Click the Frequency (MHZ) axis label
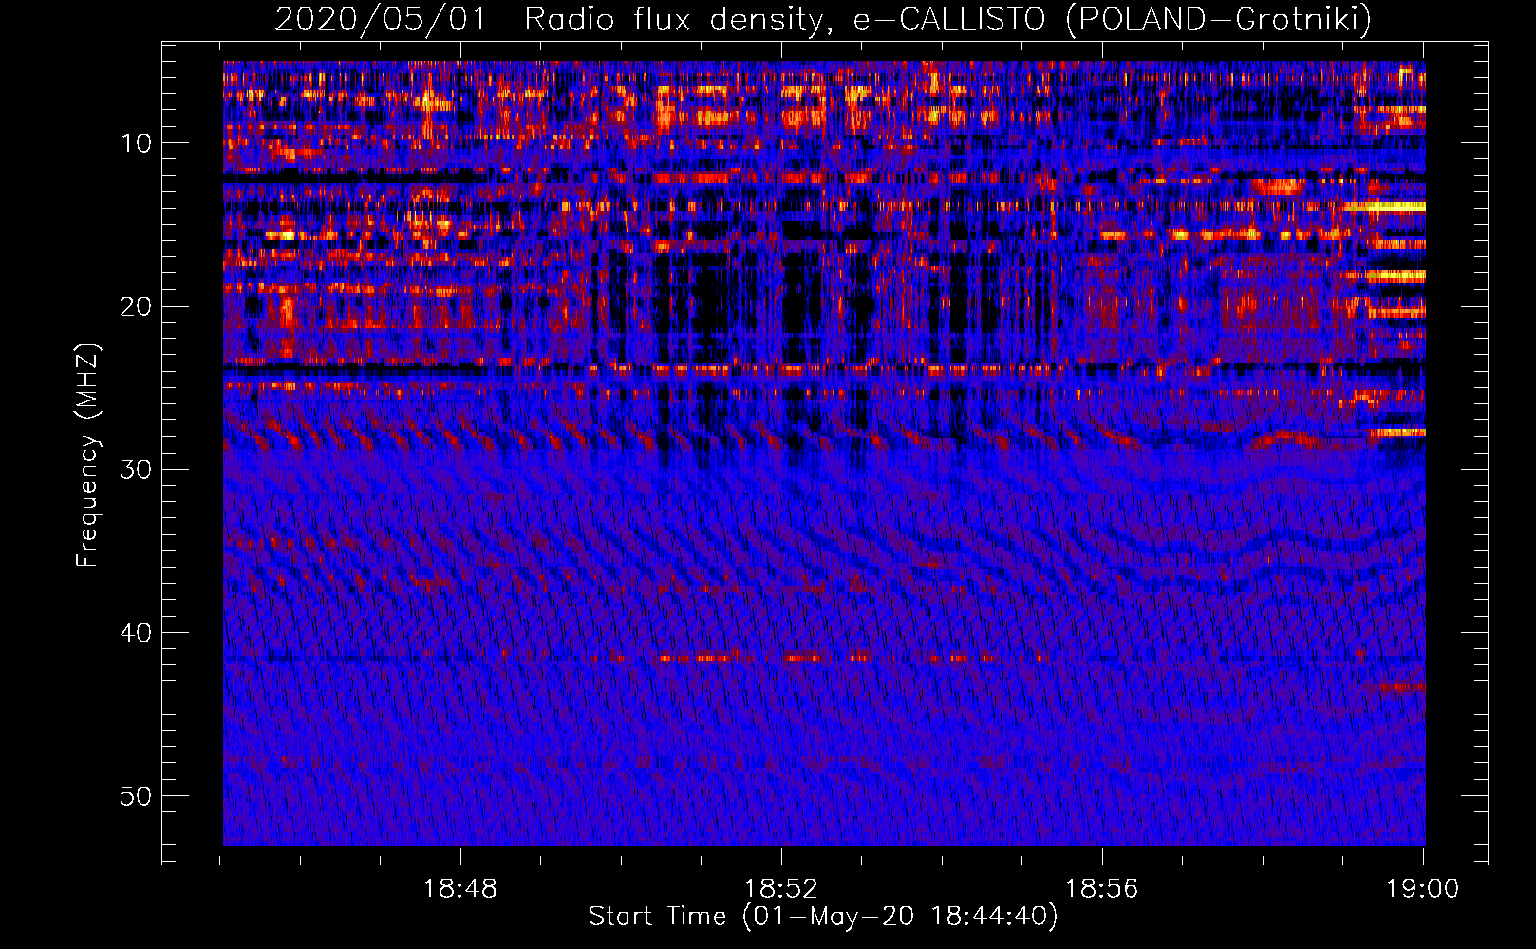The height and width of the screenshot is (949, 1536). coord(87,456)
